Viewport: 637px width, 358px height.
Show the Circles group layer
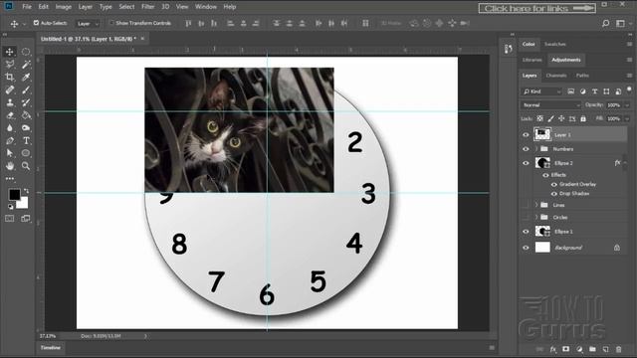[526, 217]
